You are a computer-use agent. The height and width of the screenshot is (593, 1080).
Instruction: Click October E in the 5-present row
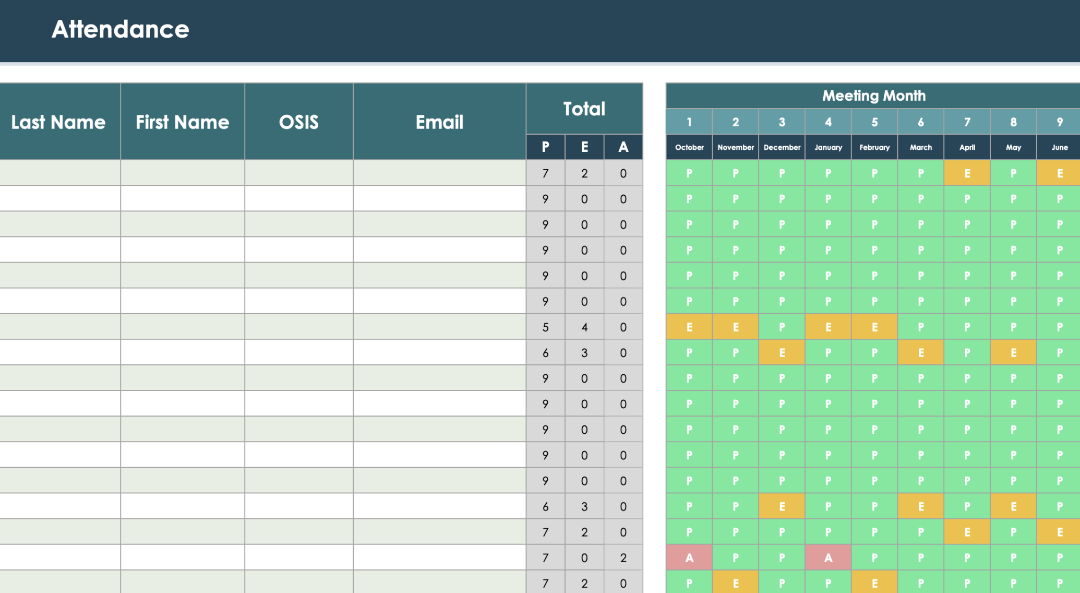(x=689, y=327)
